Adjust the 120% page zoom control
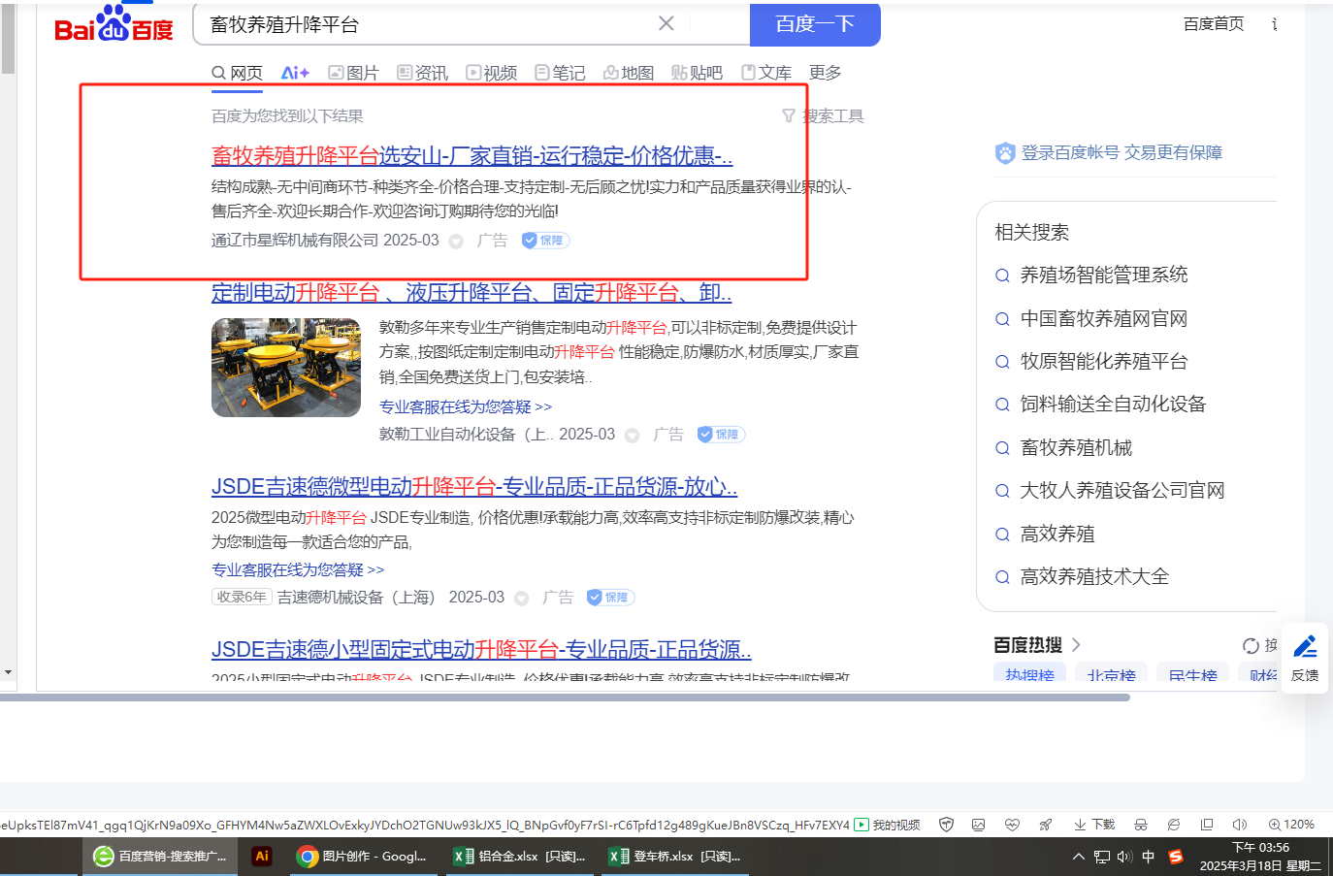The height and width of the screenshot is (876, 1333). click(1291, 825)
